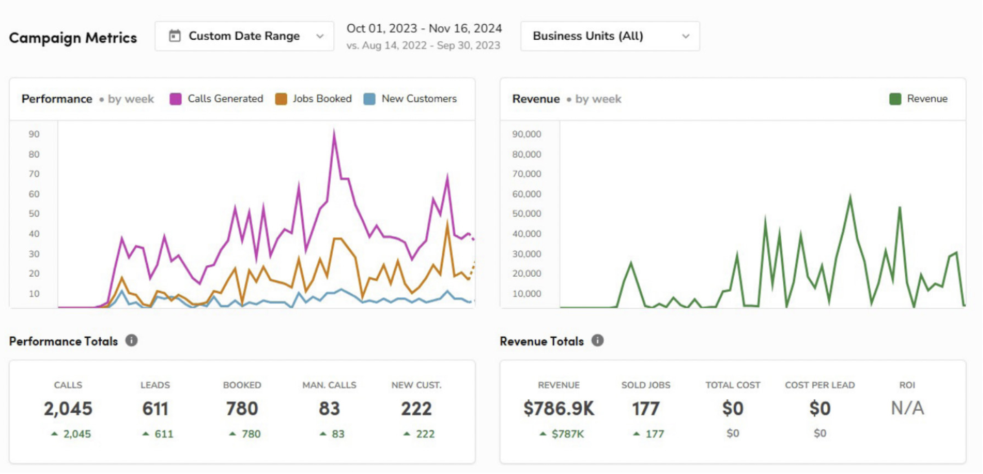
Task: Click the Performance Totals info icon
Action: [x=132, y=340]
